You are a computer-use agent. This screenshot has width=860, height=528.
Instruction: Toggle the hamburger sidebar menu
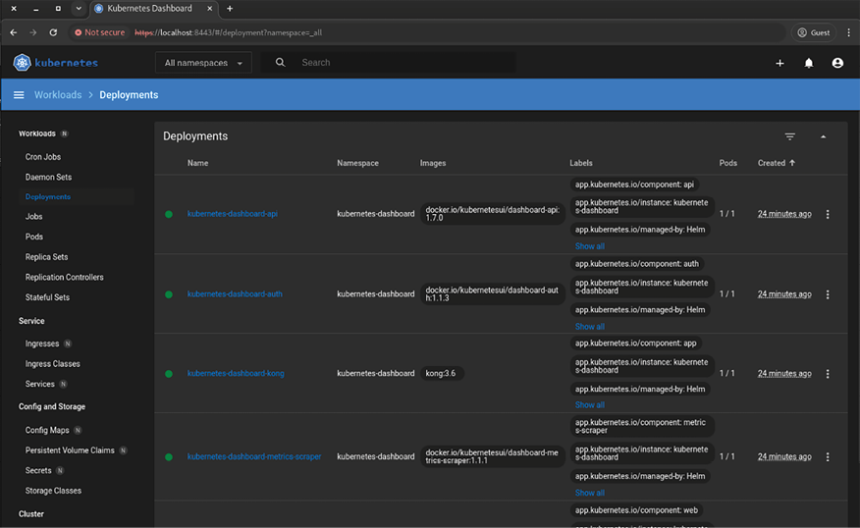pyautogui.click(x=19, y=95)
